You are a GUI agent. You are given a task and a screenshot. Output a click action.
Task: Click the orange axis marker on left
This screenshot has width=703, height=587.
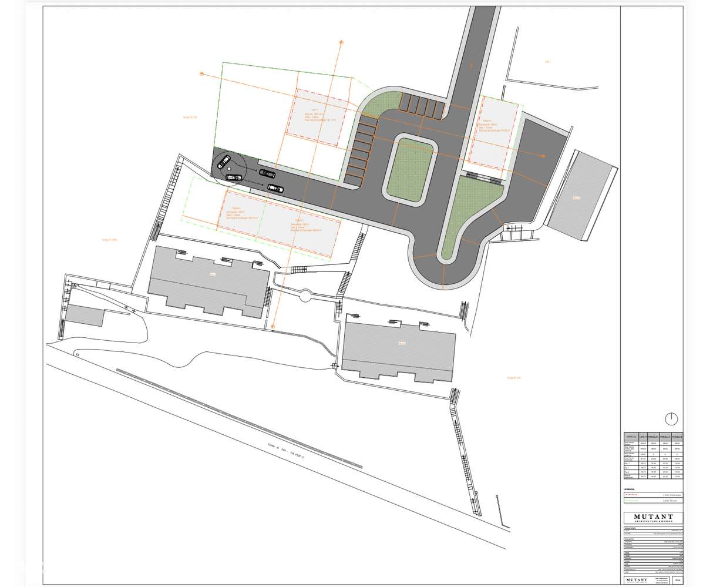[x=202, y=73]
